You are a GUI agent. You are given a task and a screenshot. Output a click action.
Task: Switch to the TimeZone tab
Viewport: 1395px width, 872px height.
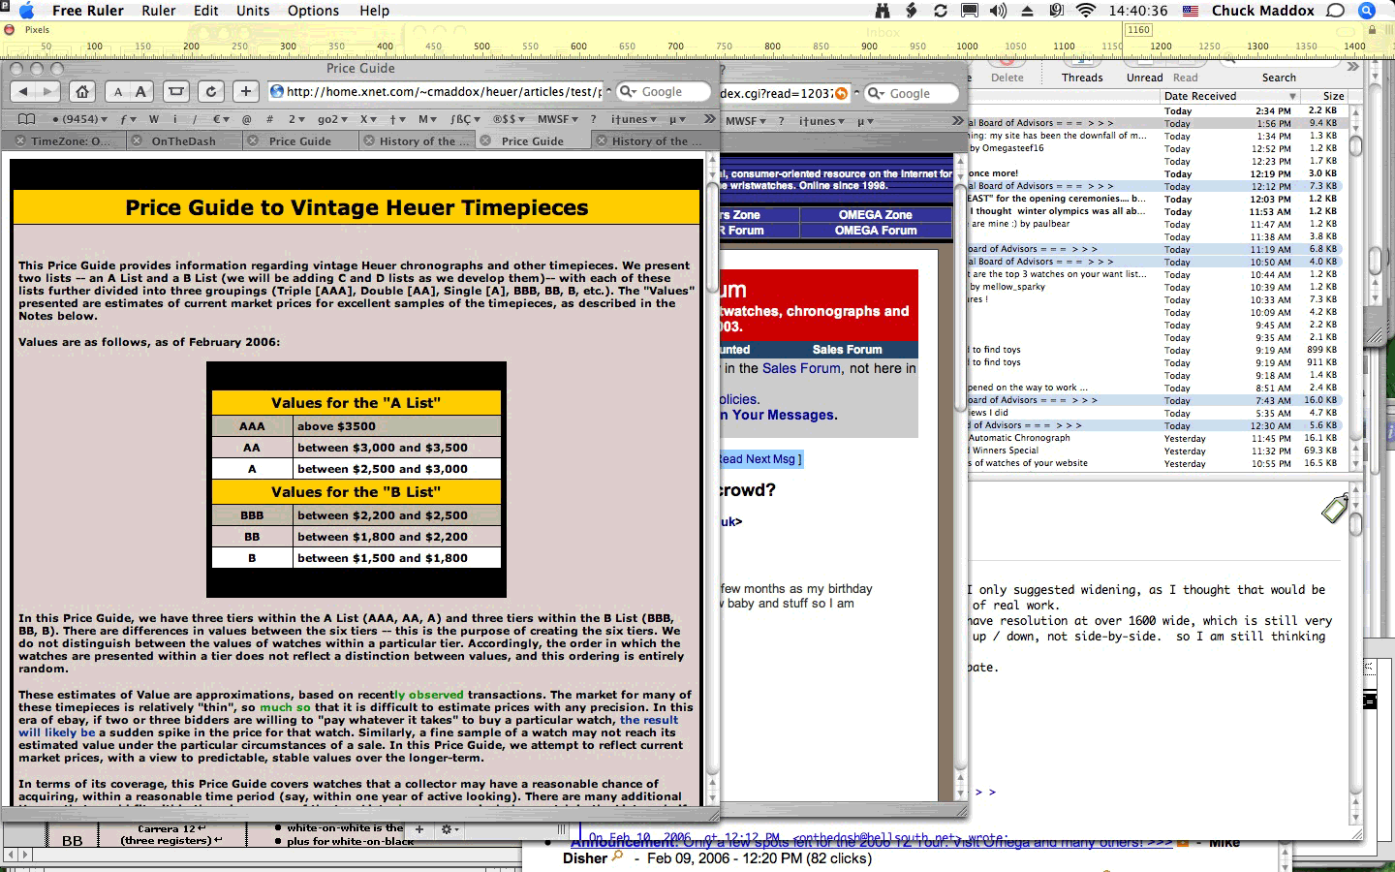(65, 140)
